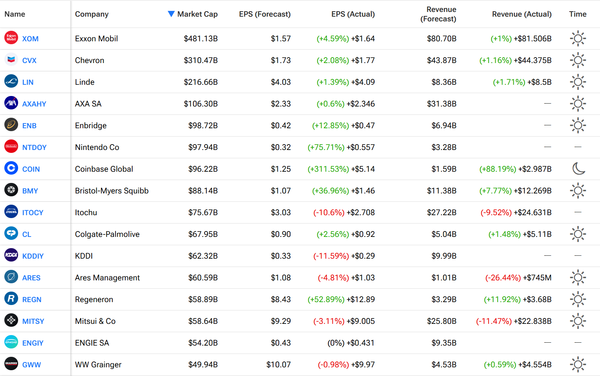Open the BMY ticker link
The image size is (600, 376).
[x=30, y=191]
